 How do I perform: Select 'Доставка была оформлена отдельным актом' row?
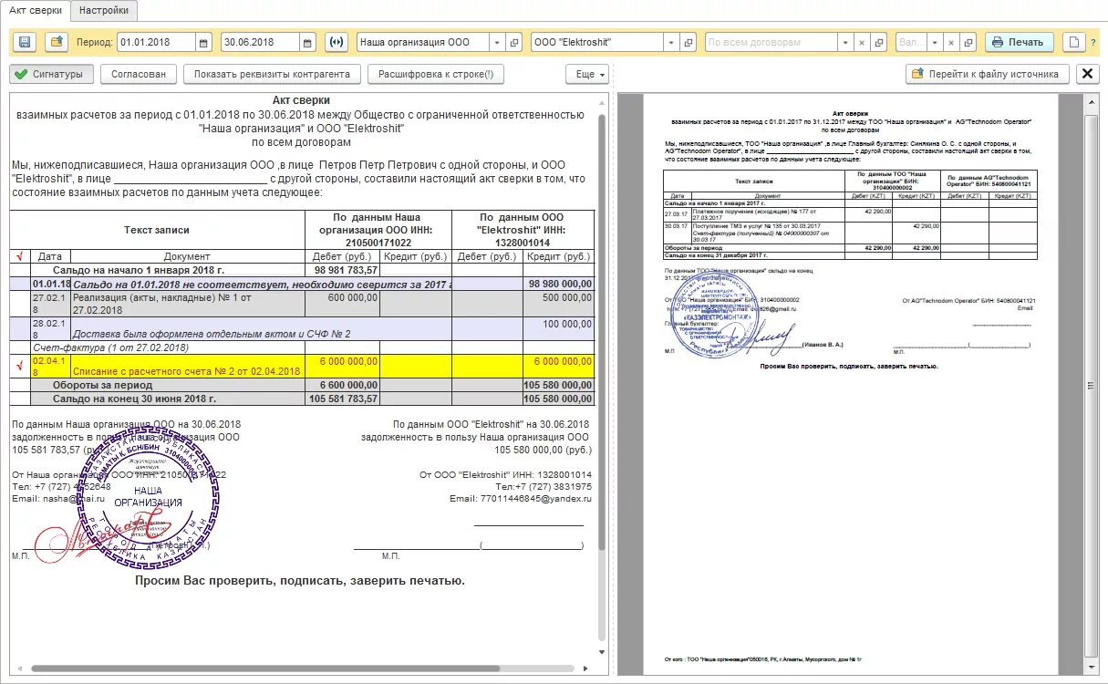coord(303,329)
